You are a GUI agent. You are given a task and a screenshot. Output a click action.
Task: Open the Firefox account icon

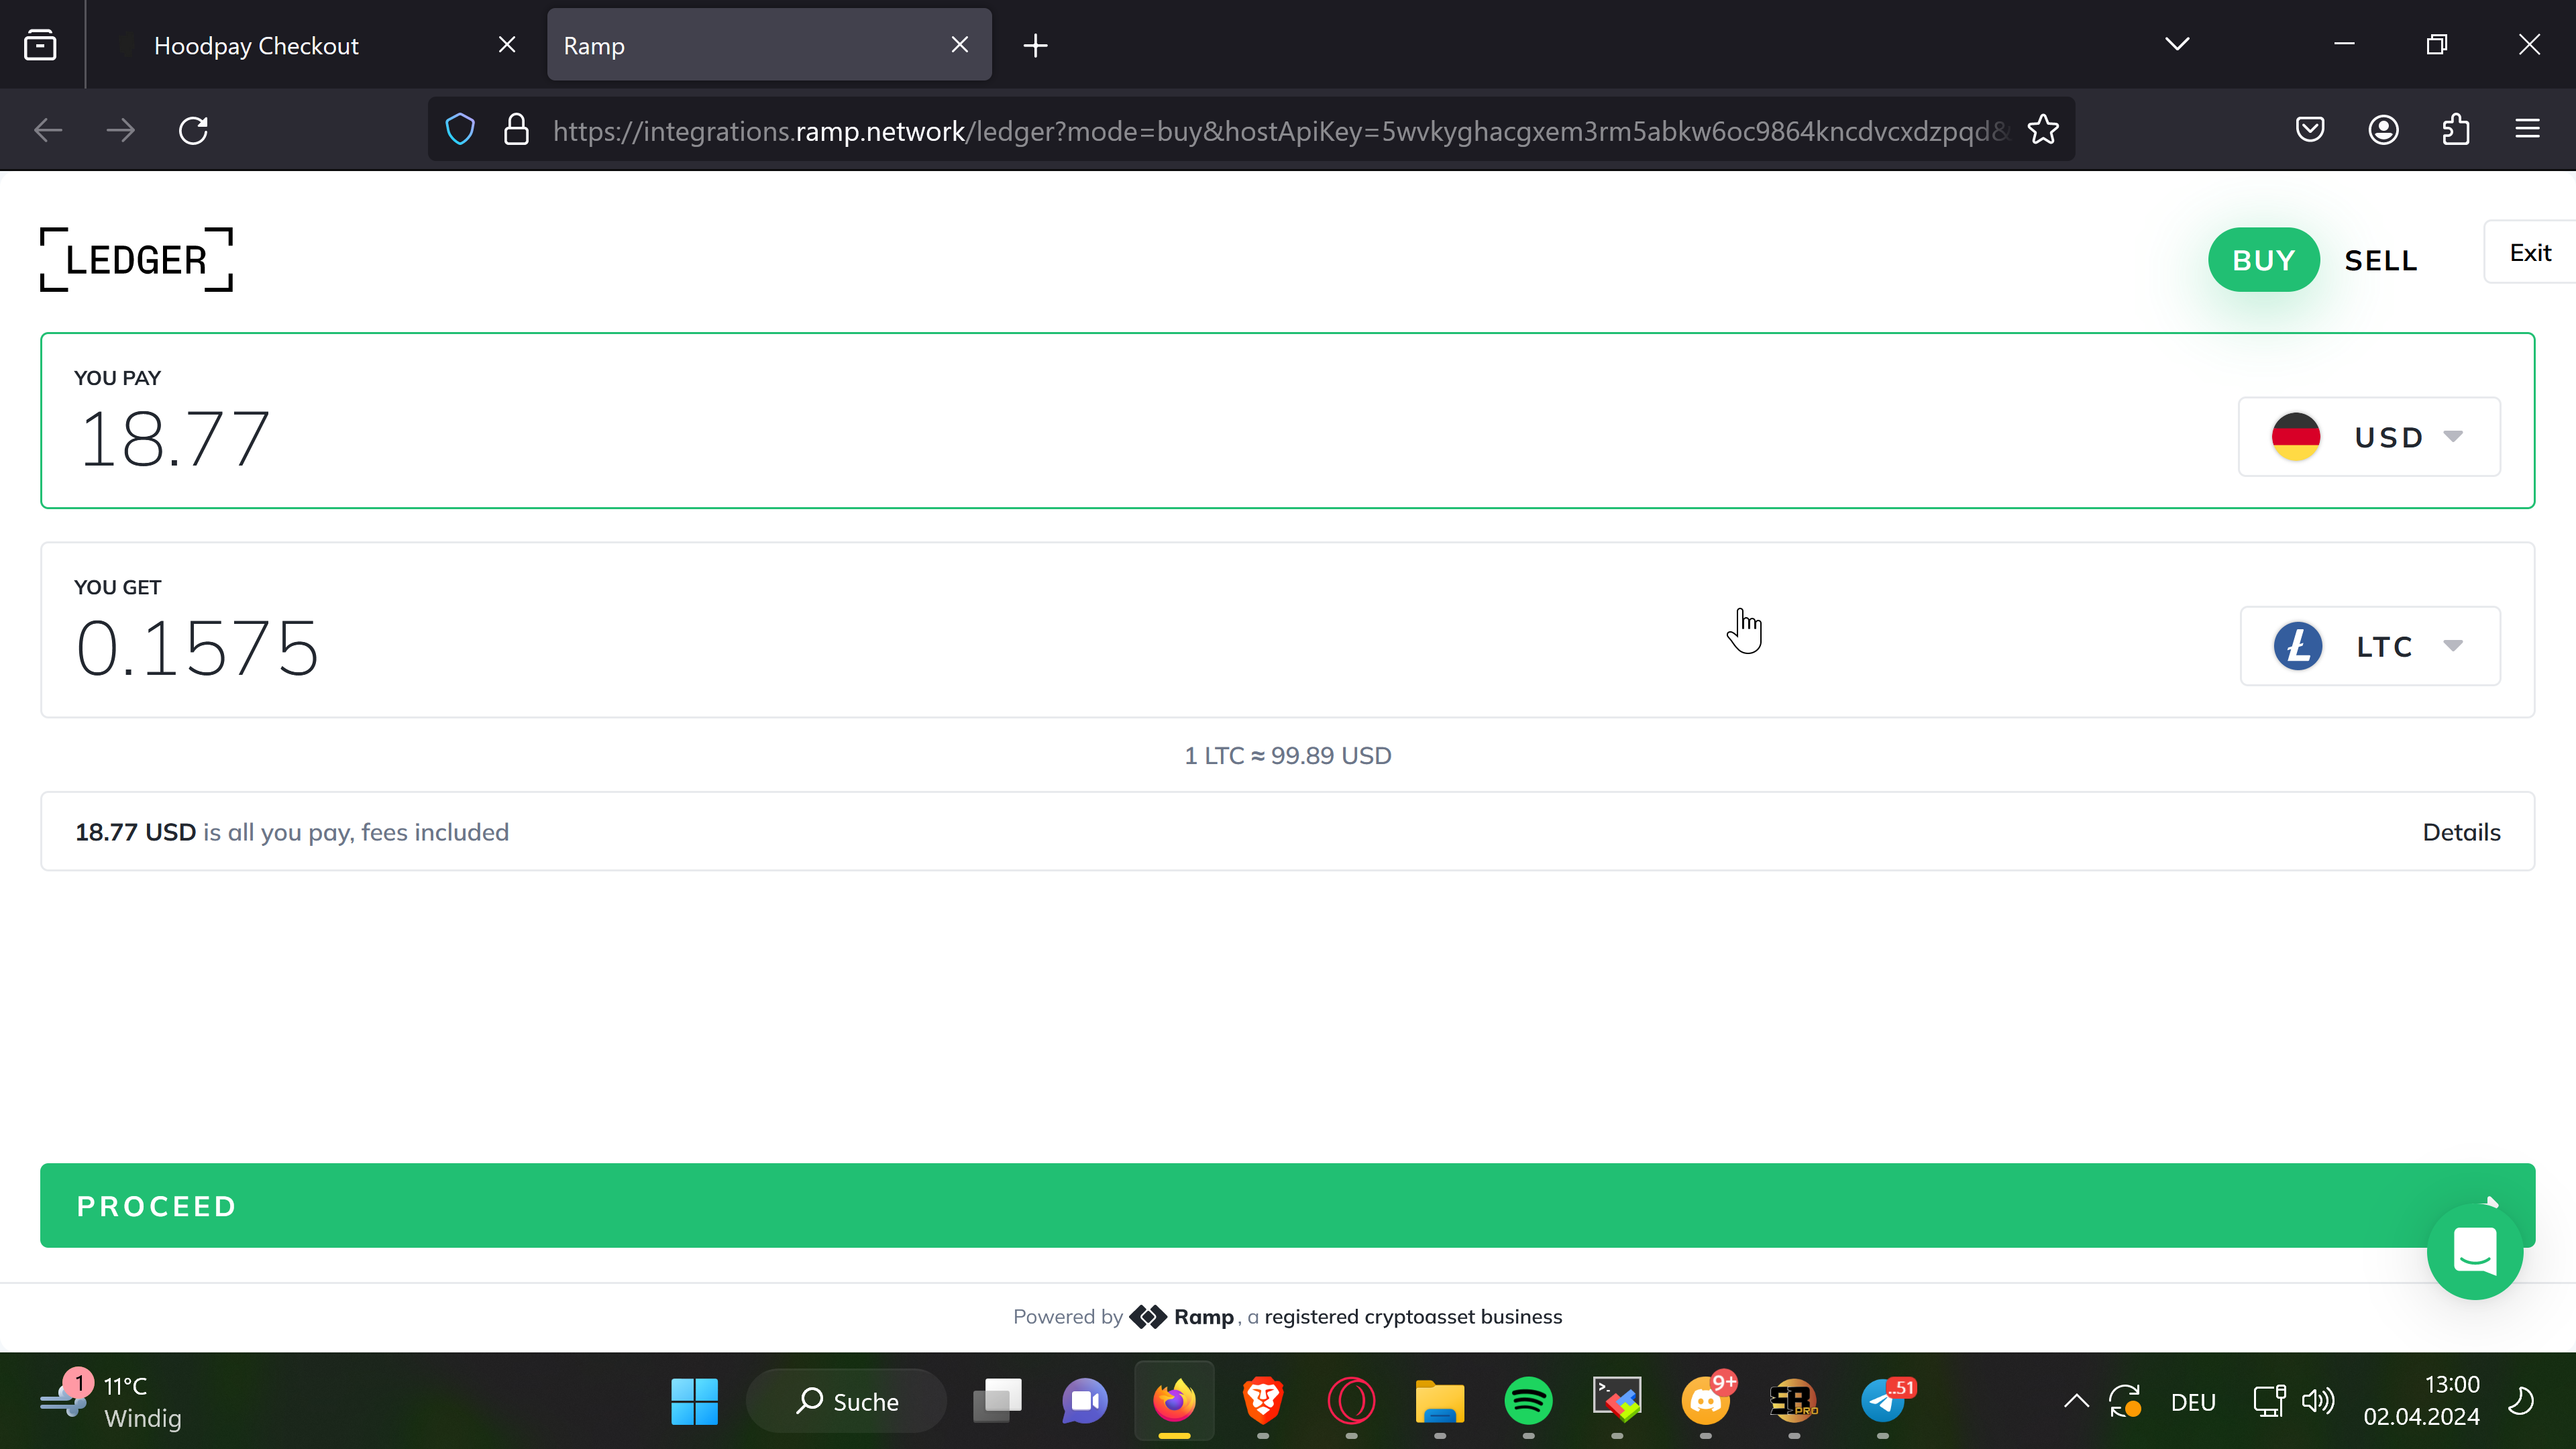[2383, 130]
